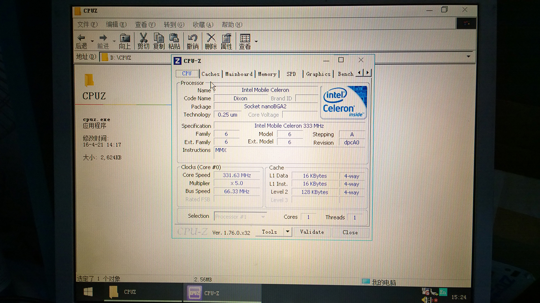Click the Windows Start button

point(88,292)
